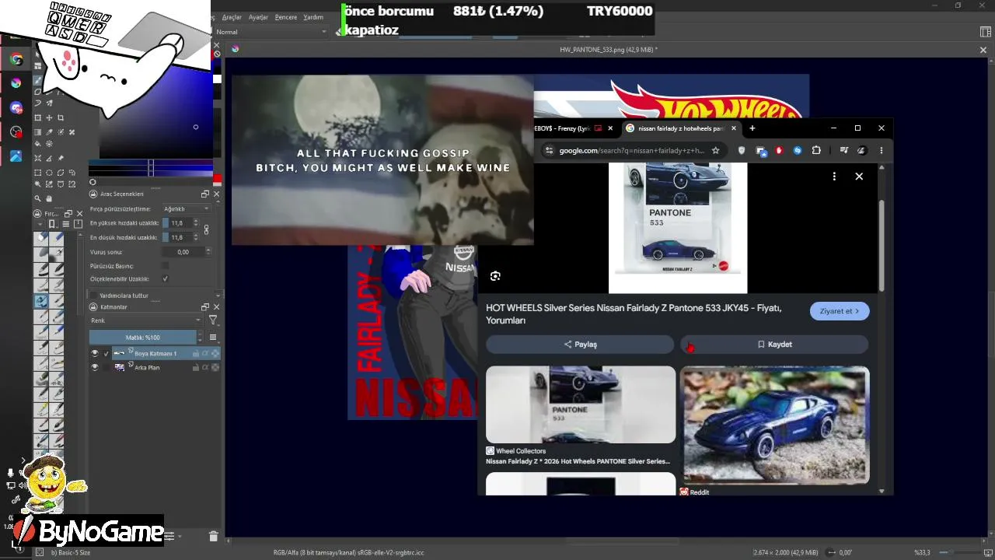This screenshot has width=995, height=560.
Task: Uncheck Ölçeklenebilir Uzaklık checkbox
Action: coord(165,278)
